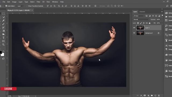
Task: Delete layer trash icon
Action: tap(159, 95)
